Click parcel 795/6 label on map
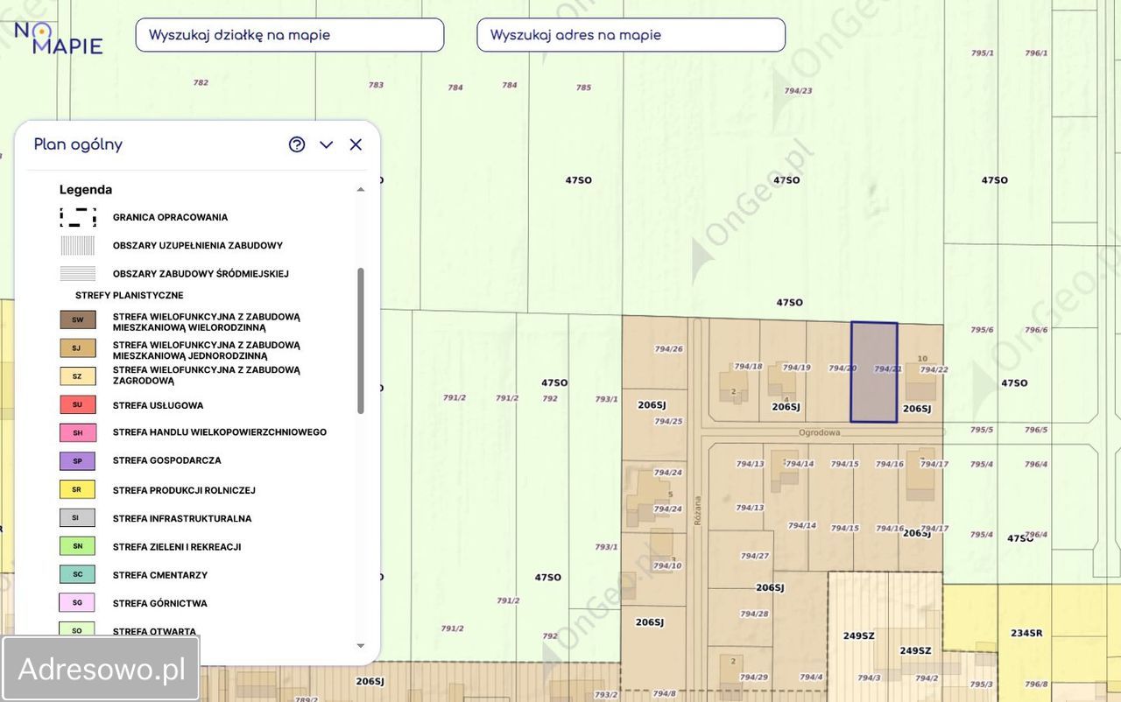This screenshot has width=1121, height=702. tap(983, 330)
